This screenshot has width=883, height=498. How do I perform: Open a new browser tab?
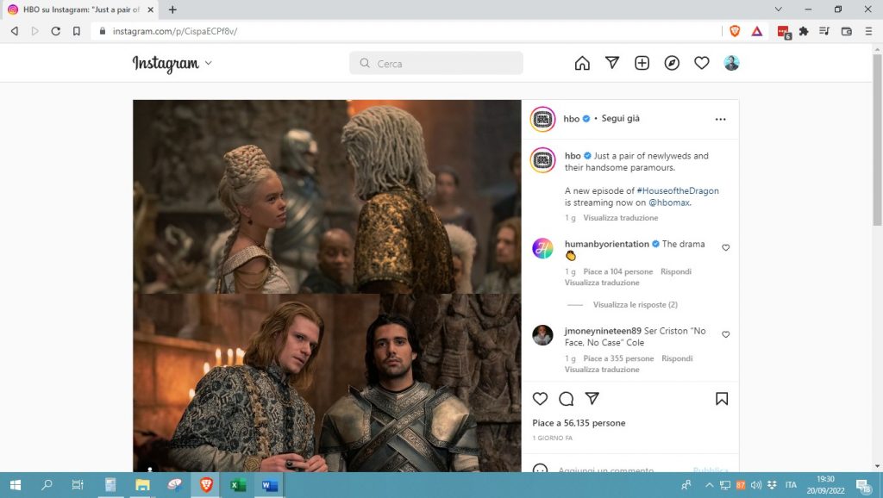tap(172, 9)
